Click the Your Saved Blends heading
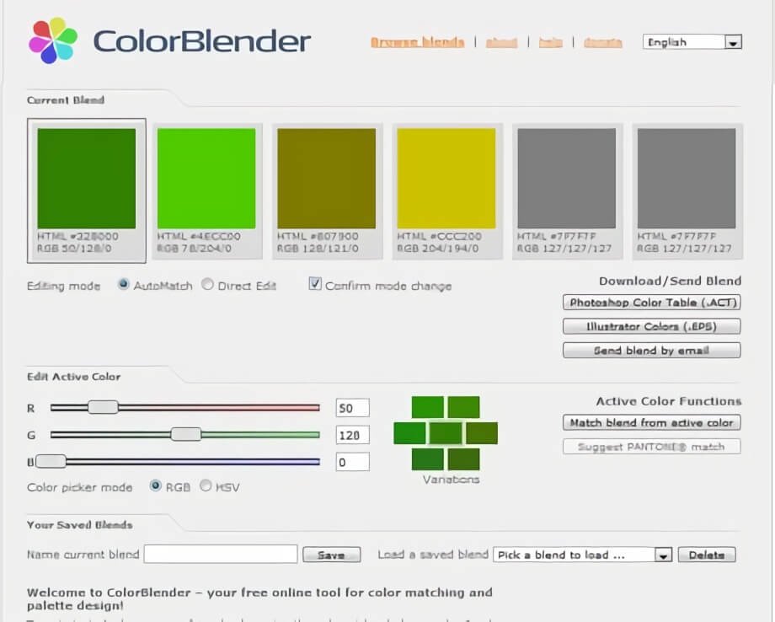 79,525
